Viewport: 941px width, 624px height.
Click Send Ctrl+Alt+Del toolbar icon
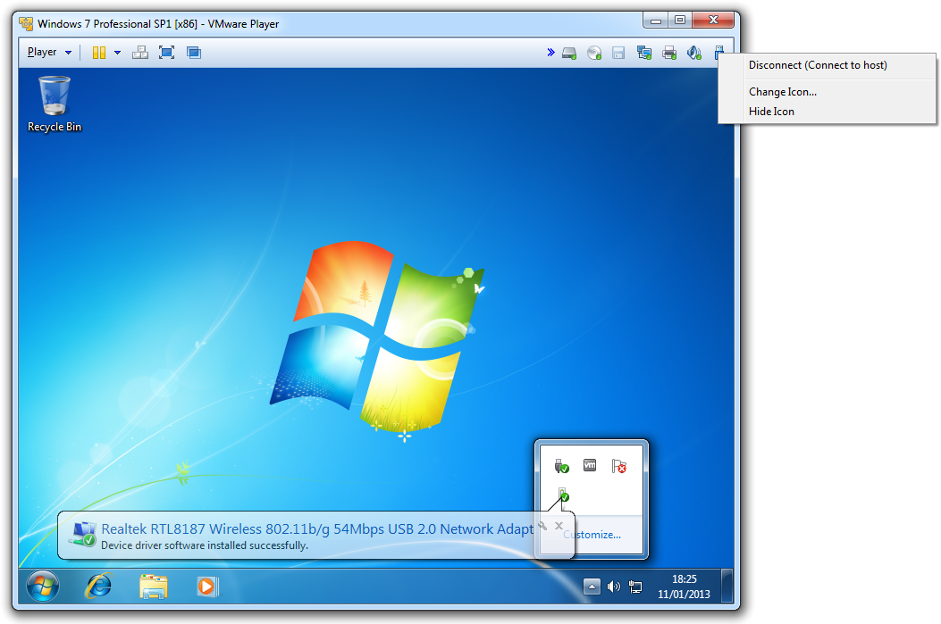click(x=140, y=53)
